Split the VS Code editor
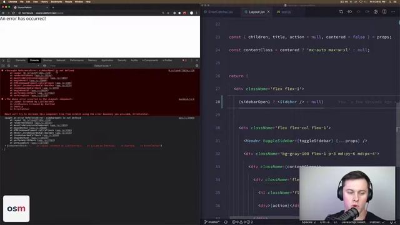Screen dimensions: 400x225 point(384,12)
